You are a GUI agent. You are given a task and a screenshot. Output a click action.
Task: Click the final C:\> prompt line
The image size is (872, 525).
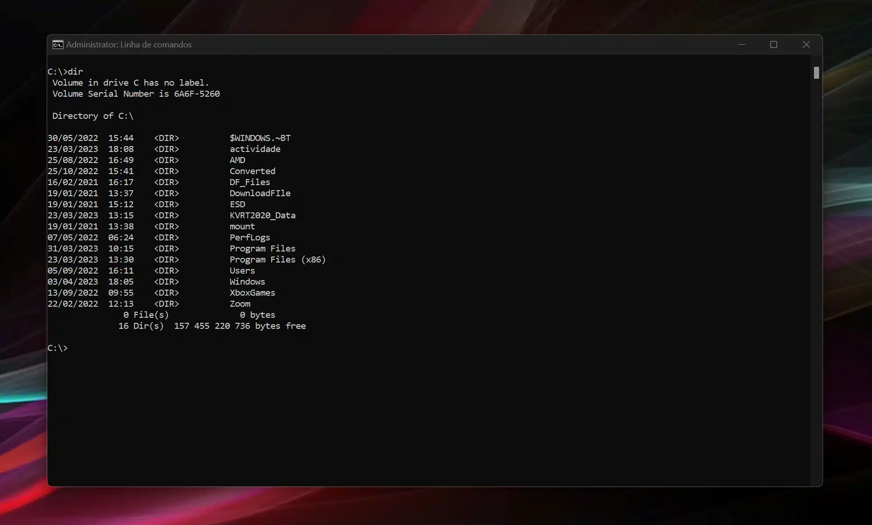[58, 348]
